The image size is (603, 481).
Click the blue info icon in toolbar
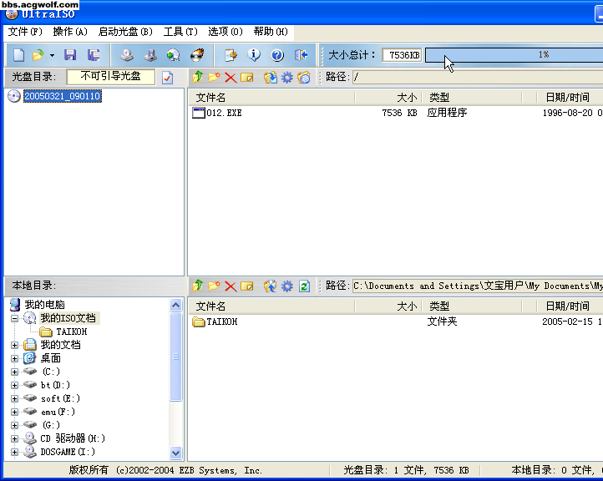pos(254,55)
